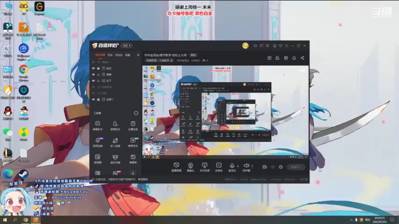Screen dimensions: 399x224
Task: Click the shirt skin icon in title bar
Action: [x=280, y=46]
